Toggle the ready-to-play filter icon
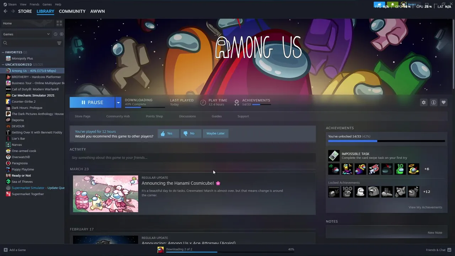 coord(61,34)
